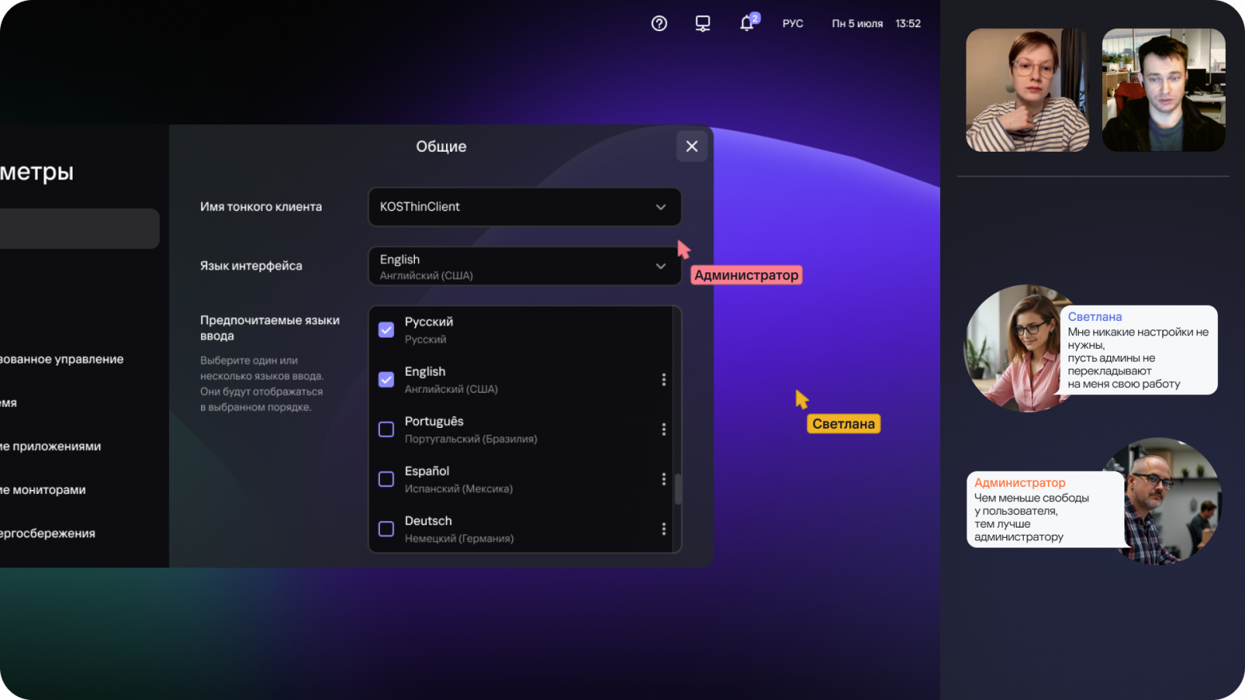Open the Язык интерфейса dropdown
The height and width of the screenshot is (700, 1245).
pos(524,266)
